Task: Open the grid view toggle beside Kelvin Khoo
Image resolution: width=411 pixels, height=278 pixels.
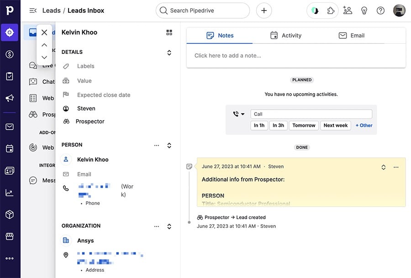Action: pyautogui.click(x=169, y=32)
